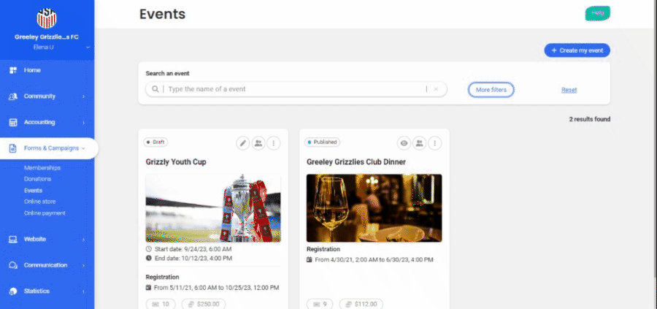The image size is (657, 309).
Task: Open attendees icon on Grizzly Youth Cup card
Action: click(x=258, y=143)
